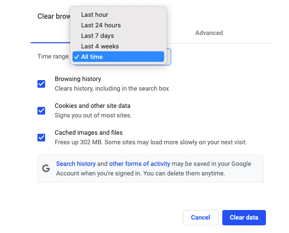Choose Last 24 hours option
The image size is (289, 233).
[x=118, y=25]
